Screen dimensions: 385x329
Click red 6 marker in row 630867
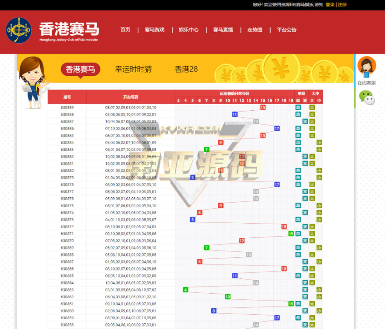pyautogui.click(x=199, y=261)
